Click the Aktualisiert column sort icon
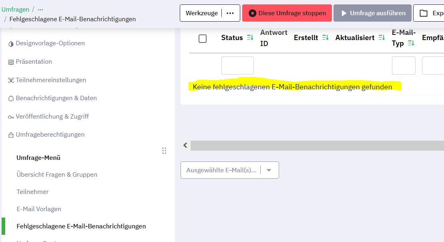Viewport: 444px width, 242px height. click(382, 38)
